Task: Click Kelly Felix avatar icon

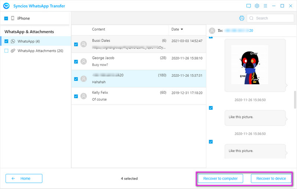Action: 84,96
